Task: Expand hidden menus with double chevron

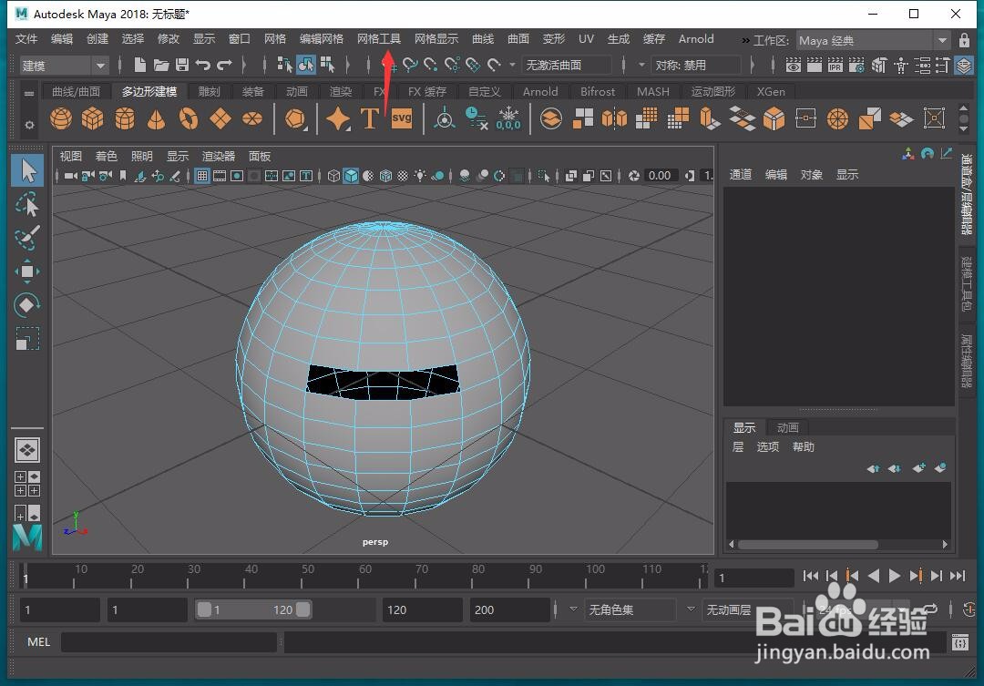Action: click(x=745, y=40)
